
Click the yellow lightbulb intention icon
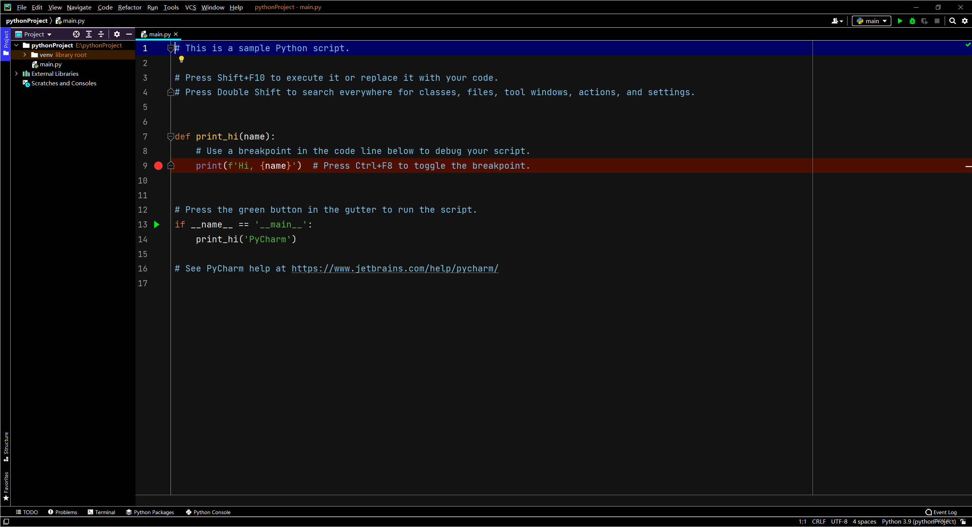tap(181, 59)
